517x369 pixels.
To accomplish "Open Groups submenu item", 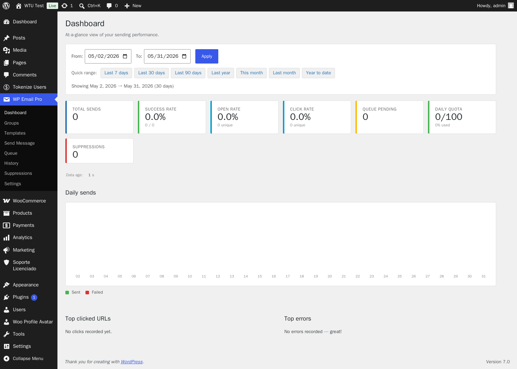I will point(11,123).
